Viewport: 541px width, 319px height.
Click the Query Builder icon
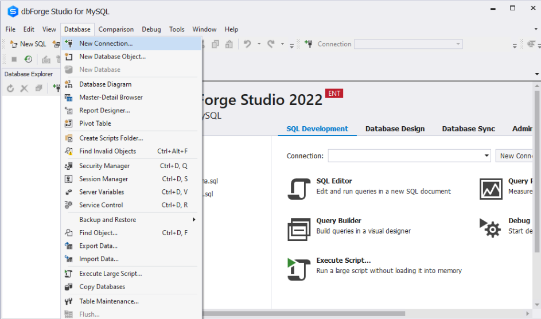299,229
